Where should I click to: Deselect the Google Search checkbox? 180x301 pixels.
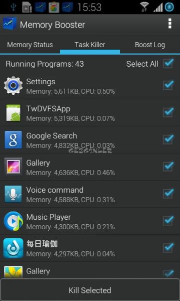pyautogui.click(x=168, y=139)
